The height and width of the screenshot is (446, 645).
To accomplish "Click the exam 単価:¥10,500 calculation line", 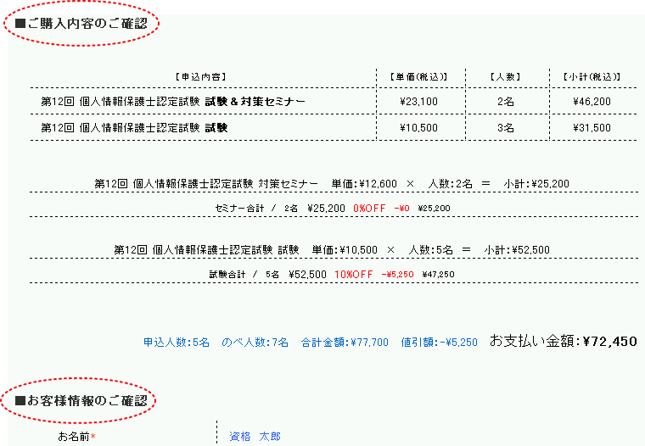I will tap(332, 250).
